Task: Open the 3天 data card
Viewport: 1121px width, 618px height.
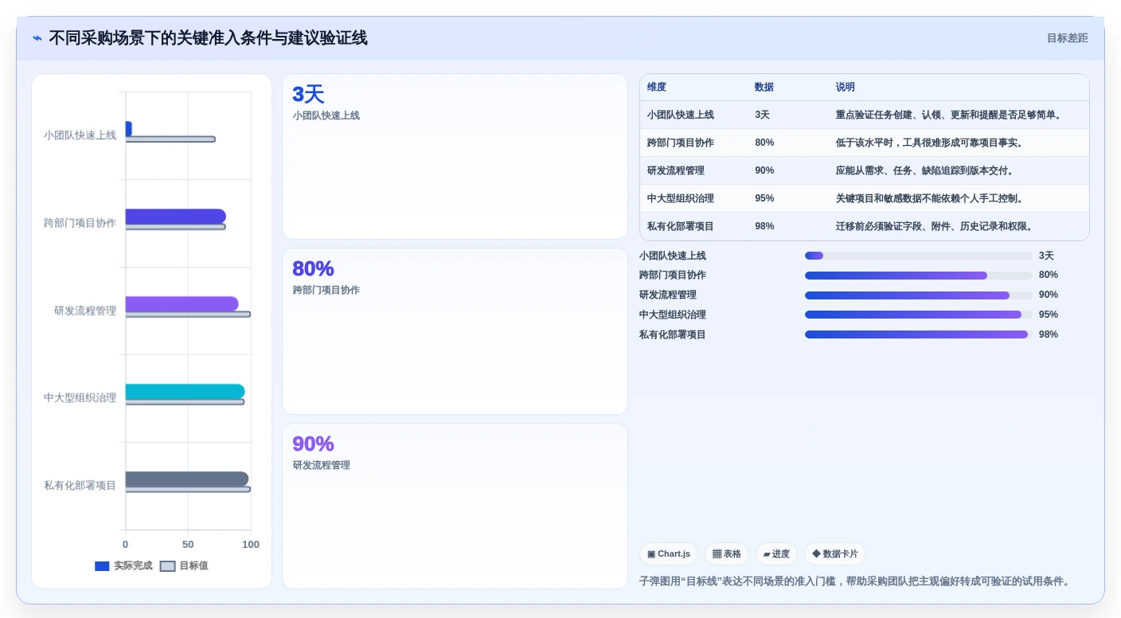Action: coord(455,157)
